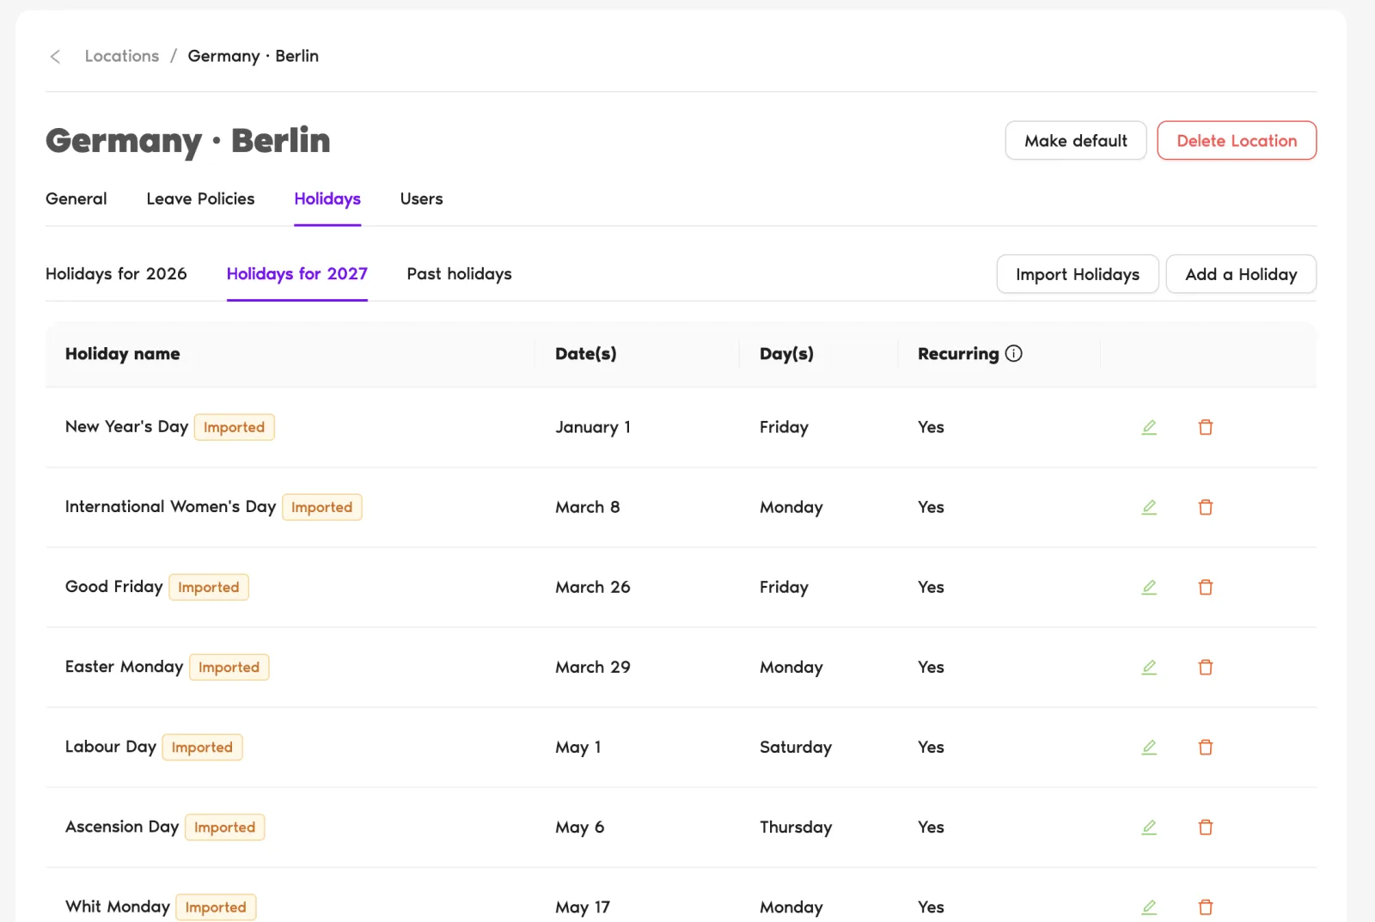
Task: Click Add a Holiday button
Action: (x=1241, y=274)
